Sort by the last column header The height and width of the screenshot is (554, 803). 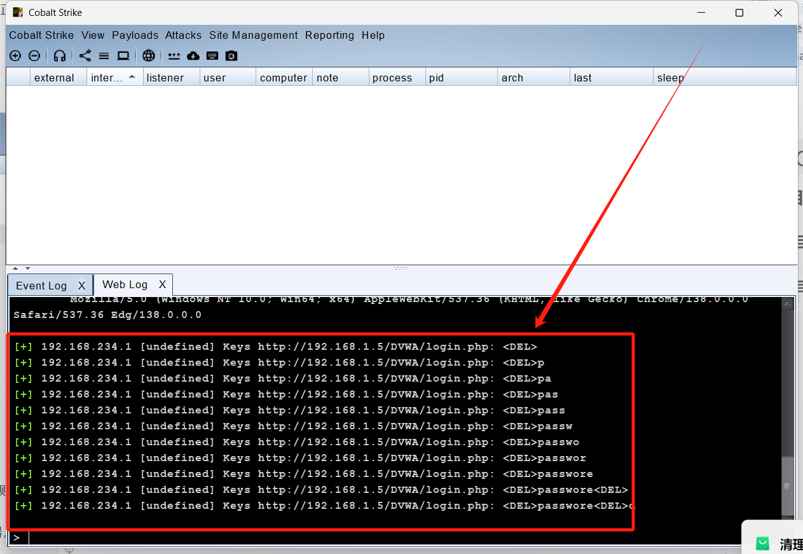(x=611, y=78)
